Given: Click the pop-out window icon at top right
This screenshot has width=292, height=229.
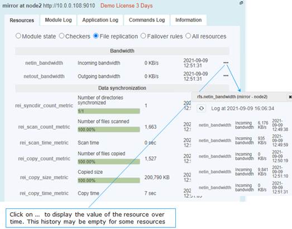Looking at the screenshot, I should pyautogui.click(x=241, y=3).
